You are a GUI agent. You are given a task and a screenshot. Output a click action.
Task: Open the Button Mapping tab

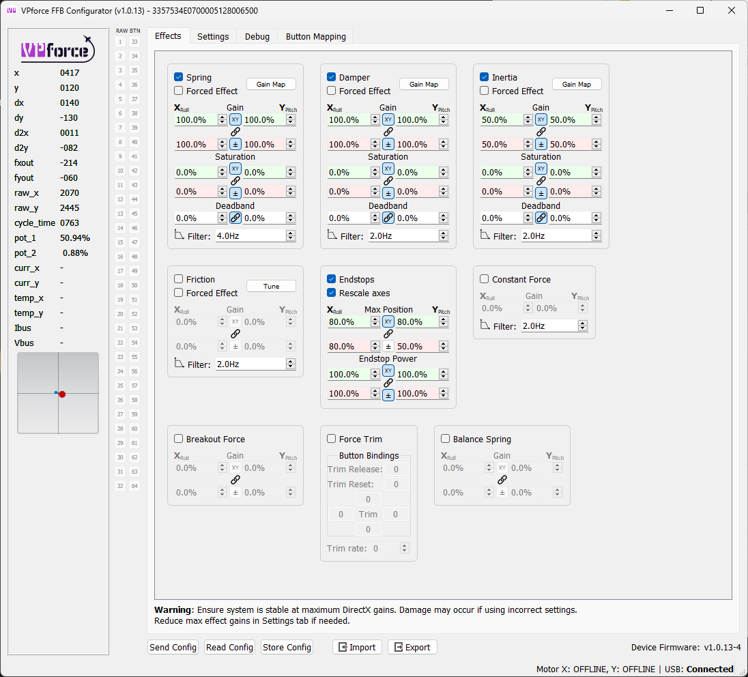(316, 37)
